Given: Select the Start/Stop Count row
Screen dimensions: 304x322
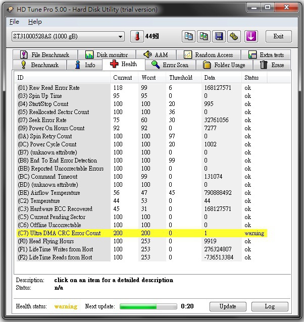Looking at the screenshot, I should 142,103.
